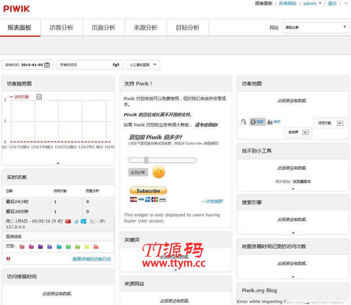Click the China flag icon in the visitor row
Viewport: 351px width, 305px height.
pyautogui.click(x=68, y=221)
